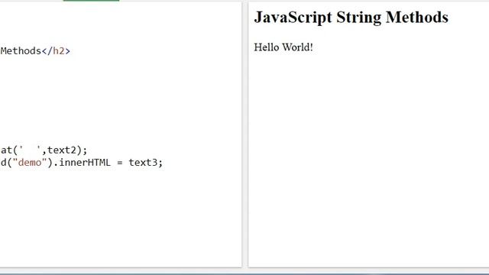Screen dimensions: 489x275
Task: Click the blank lines between h2 and at( lines
Action: click(x=121, y=100)
